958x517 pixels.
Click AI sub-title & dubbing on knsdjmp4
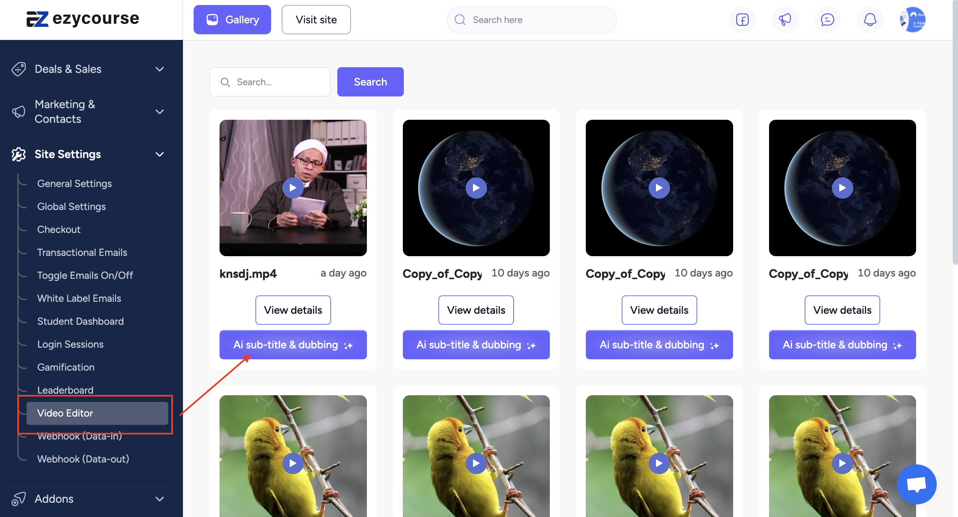[x=293, y=344]
